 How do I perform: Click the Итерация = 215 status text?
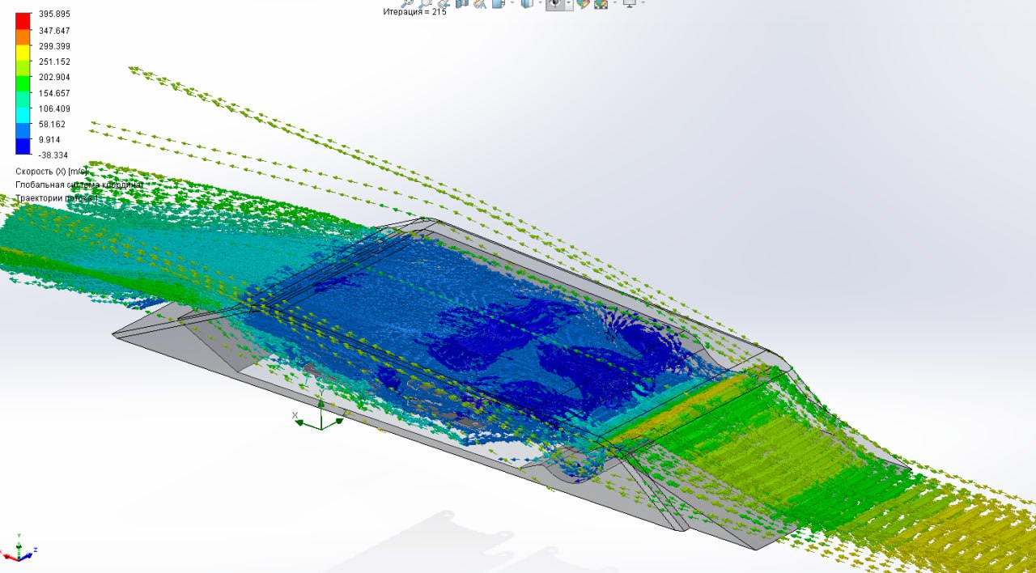[x=413, y=11]
